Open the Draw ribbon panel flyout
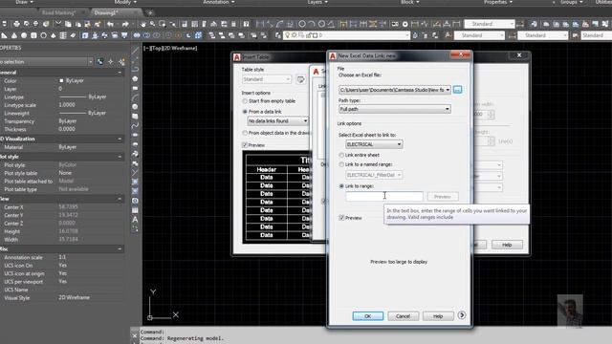612x344 pixels. 24,2
